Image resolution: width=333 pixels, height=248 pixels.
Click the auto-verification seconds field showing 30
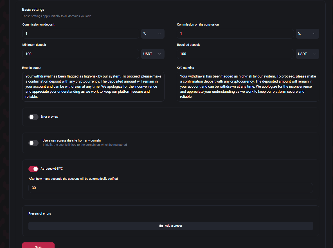pos(170,188)
